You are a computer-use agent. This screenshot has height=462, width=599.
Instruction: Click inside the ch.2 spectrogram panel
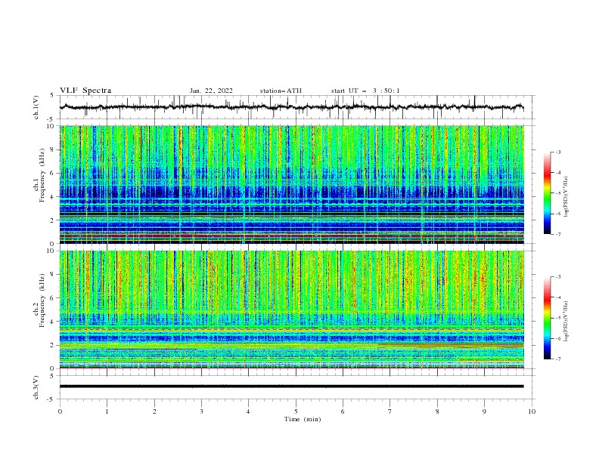pyautogui.click(x=292, y=310)
